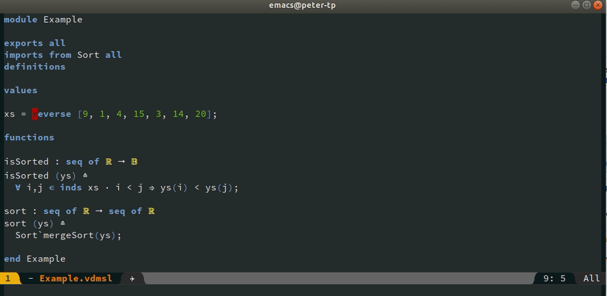Place cursor on the reverse keyword

(52, 114)
